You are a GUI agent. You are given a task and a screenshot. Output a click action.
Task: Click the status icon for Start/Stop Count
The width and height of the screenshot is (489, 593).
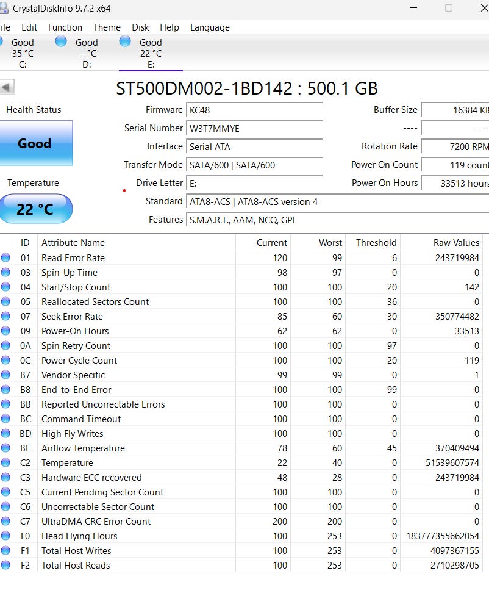[5, 287]
